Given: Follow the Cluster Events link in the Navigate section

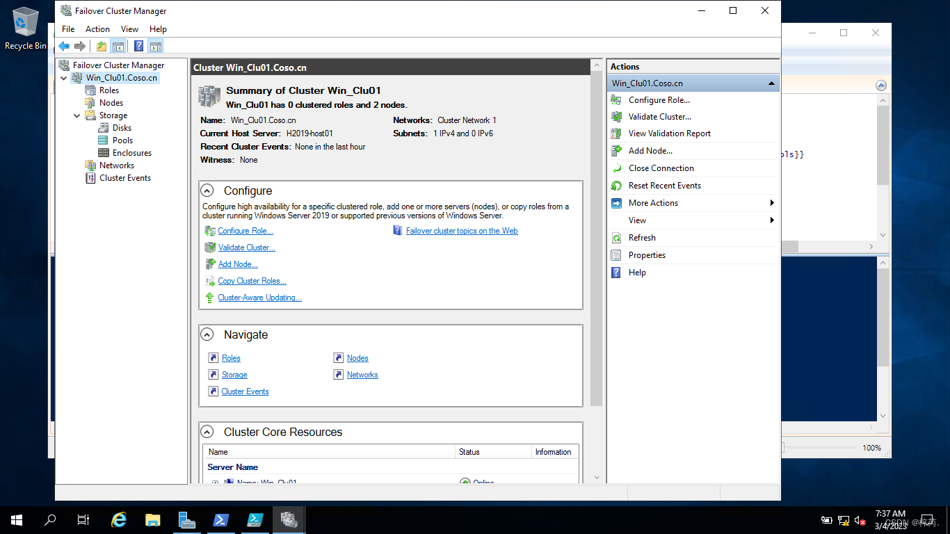Looking at the screenshot, I should click(x=245, y=391).
